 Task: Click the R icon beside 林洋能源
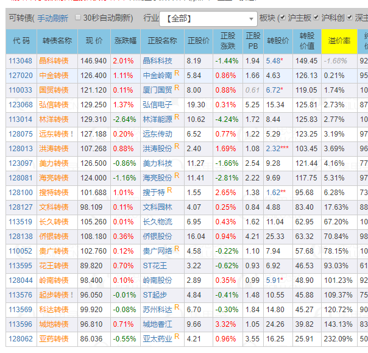tap(177, 117)
